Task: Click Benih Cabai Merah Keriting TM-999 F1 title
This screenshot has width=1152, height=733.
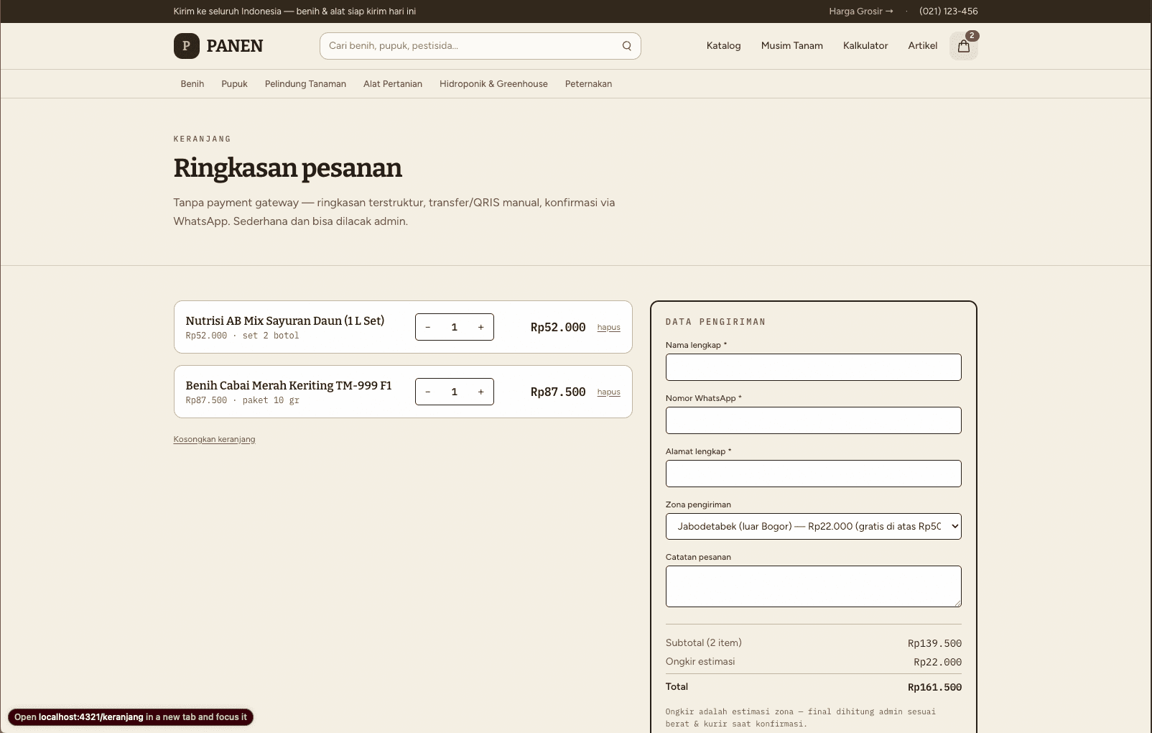Action: (x=289, y=385)
